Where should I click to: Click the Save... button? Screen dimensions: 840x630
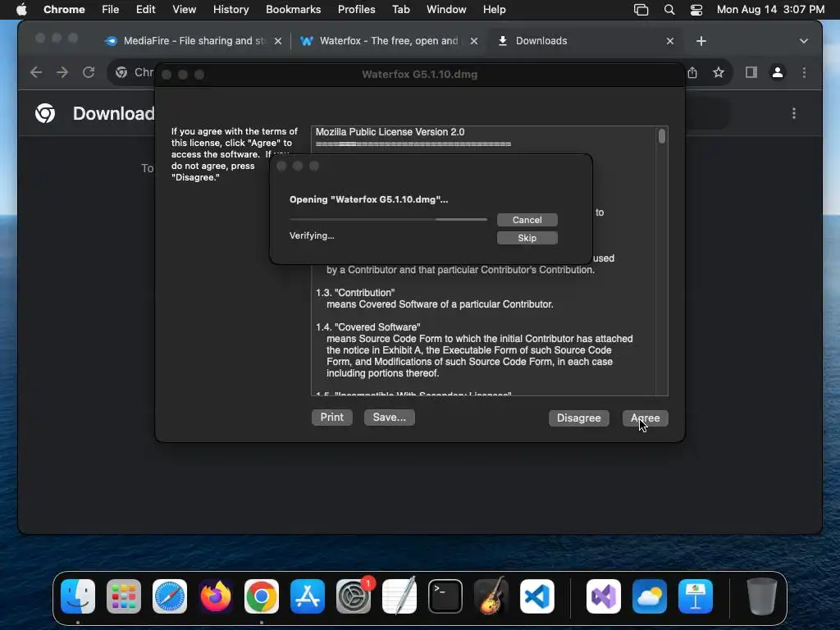[389, 418]
